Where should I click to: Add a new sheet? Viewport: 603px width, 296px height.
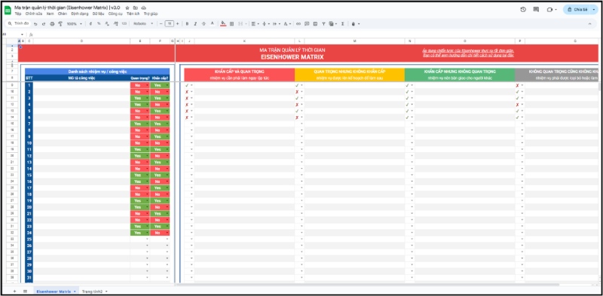pyautogui.click(x=14, y=291)
